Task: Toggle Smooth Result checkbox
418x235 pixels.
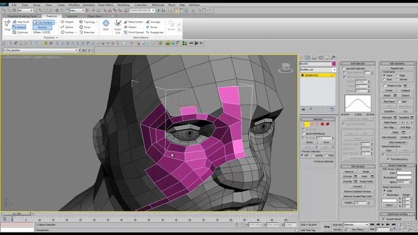Action: (x=383, y=219)
